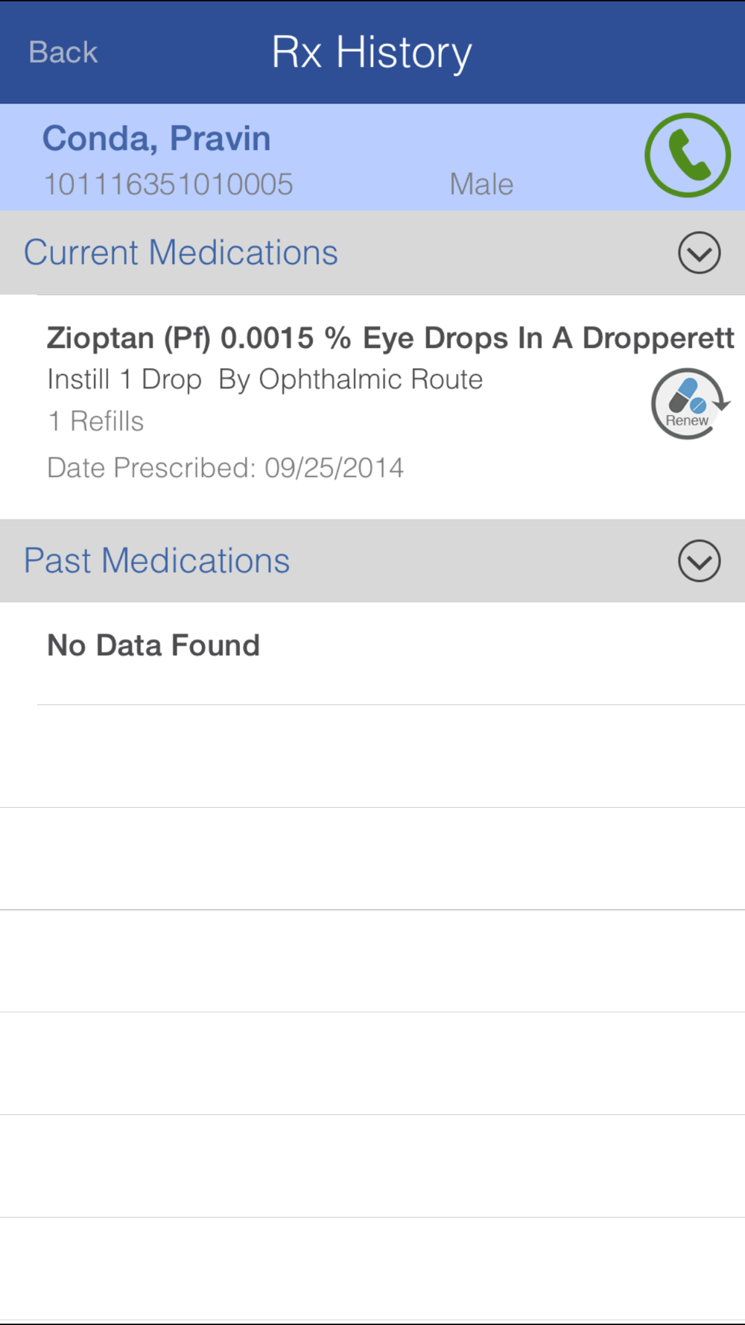The image size is (745, 1325).
Task: Tap the second empty row in the list
Action: [x=372, y=858]
